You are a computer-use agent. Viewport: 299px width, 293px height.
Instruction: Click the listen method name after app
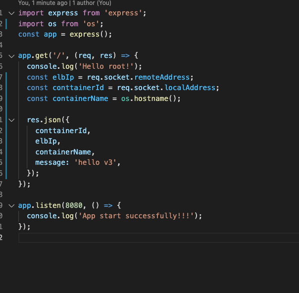(x=48, y=205)
